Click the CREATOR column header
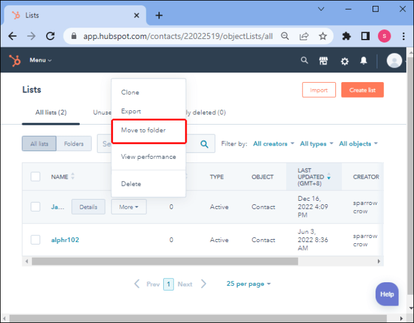This screenshot has height=323, width=414. 366,177
